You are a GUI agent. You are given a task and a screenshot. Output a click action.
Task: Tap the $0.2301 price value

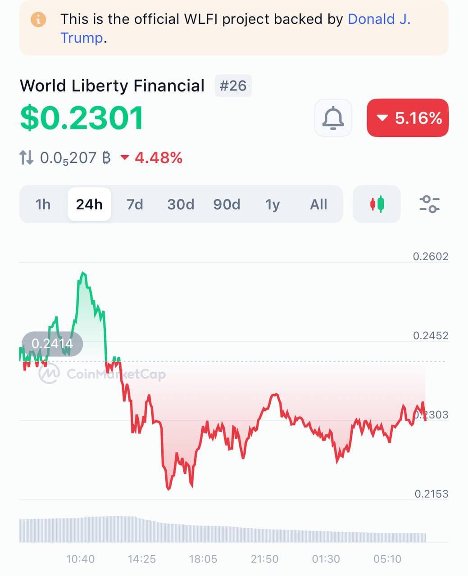[82, 118]
